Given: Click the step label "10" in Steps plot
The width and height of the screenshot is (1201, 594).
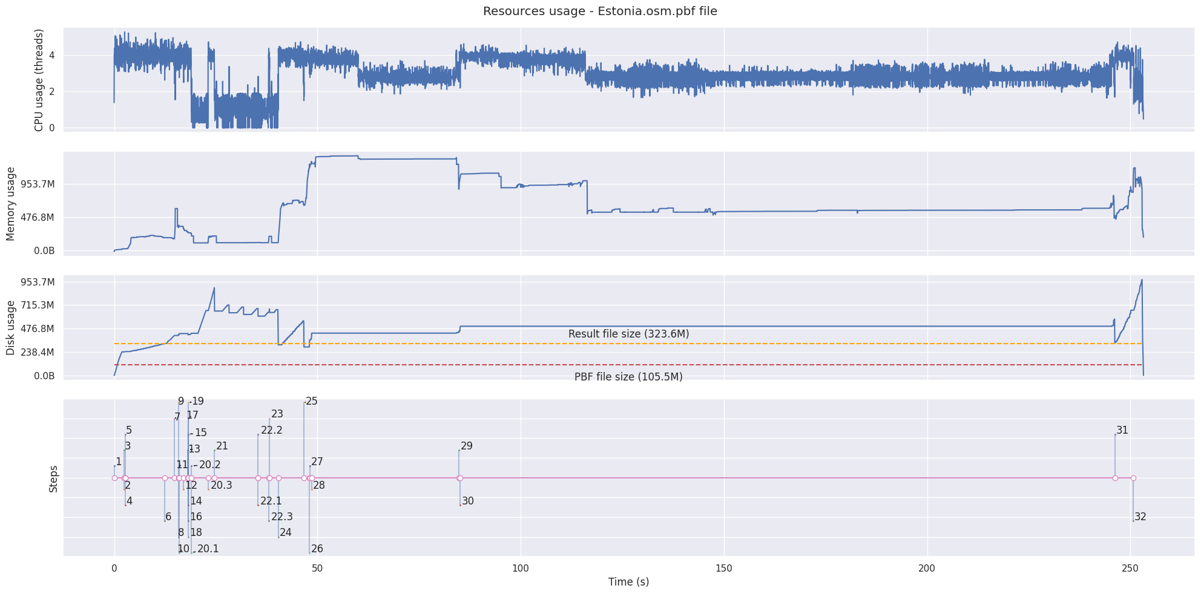Looking at the screenshot, I should coord(183,549).
